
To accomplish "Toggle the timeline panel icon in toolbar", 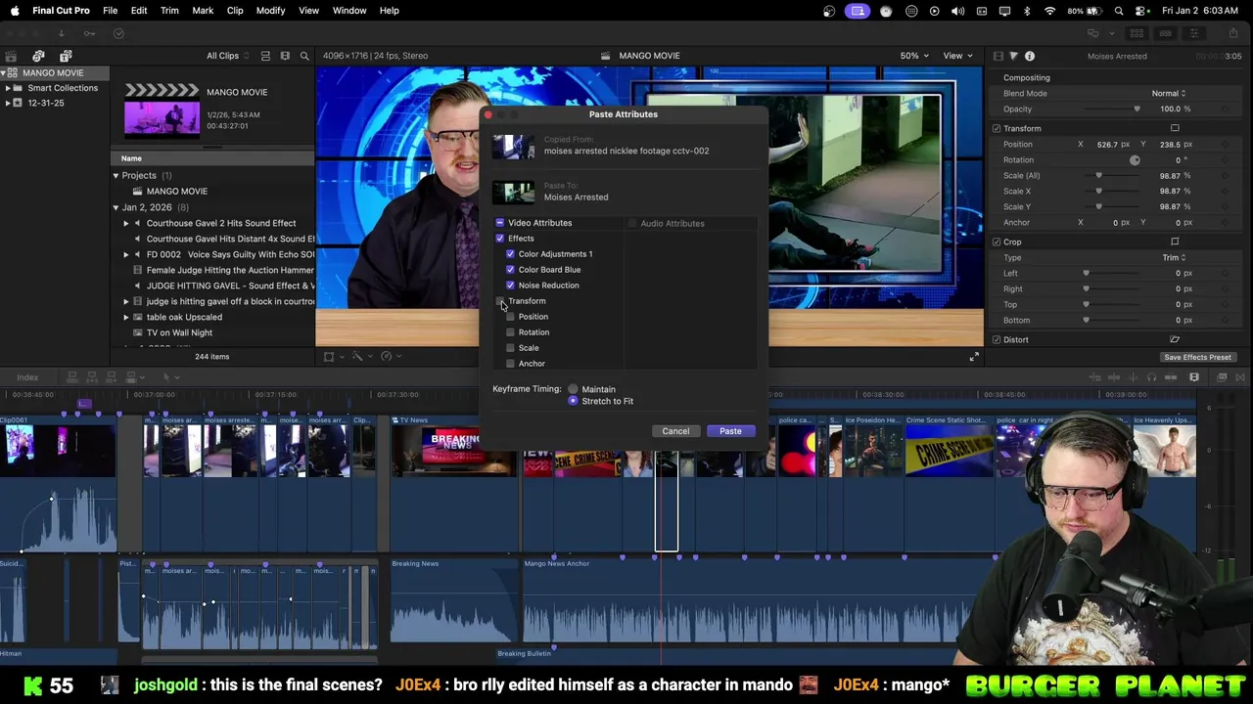I will [1165, 33].
